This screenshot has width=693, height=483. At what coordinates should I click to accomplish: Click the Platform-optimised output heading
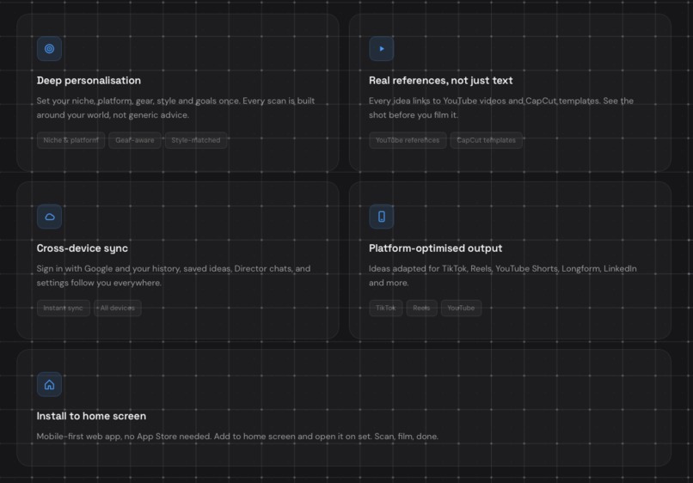tap(435, 248)
